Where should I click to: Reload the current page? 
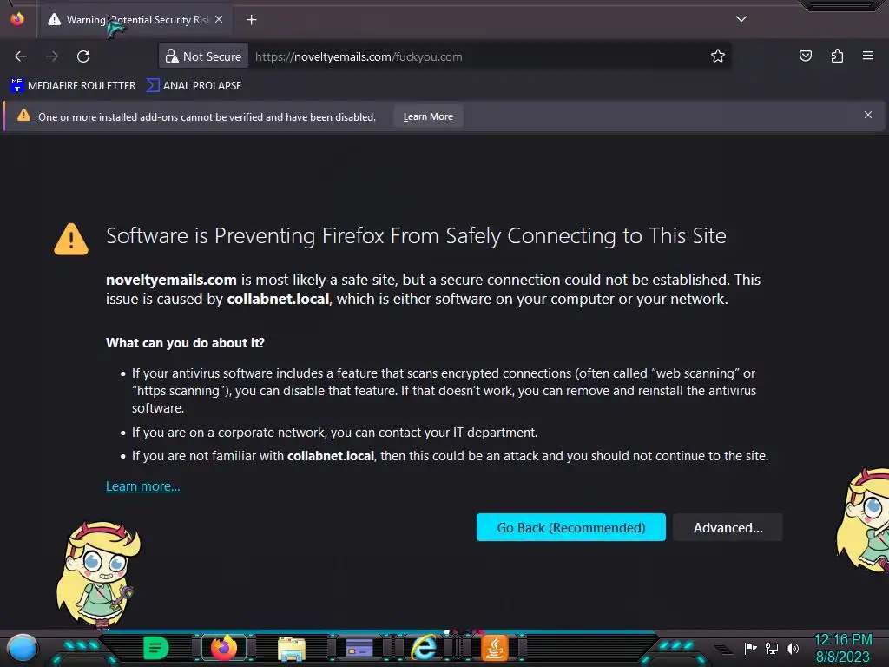click(83, 56)
